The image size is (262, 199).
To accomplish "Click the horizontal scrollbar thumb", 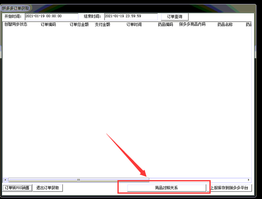I will [79, 180].
